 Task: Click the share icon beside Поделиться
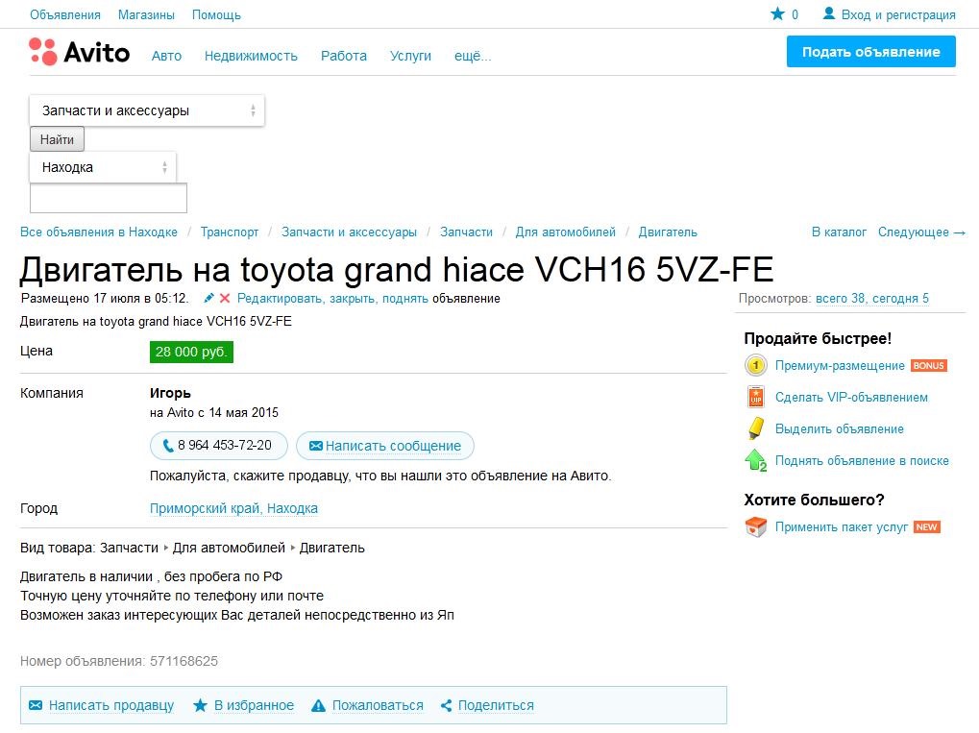(446, 705)
